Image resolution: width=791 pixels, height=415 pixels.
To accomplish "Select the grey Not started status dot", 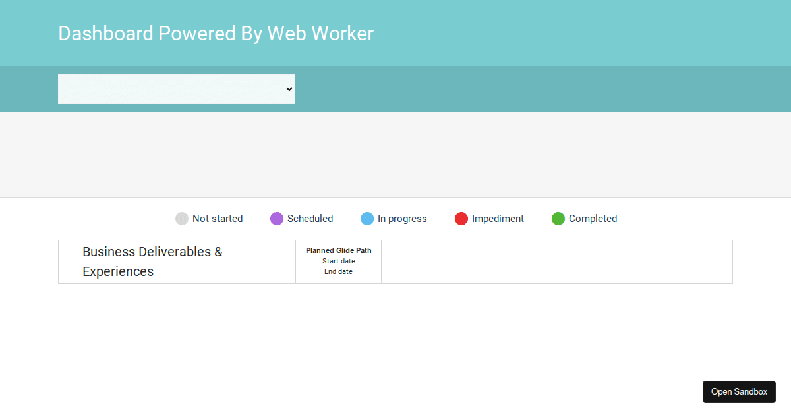I will (181, 218).
